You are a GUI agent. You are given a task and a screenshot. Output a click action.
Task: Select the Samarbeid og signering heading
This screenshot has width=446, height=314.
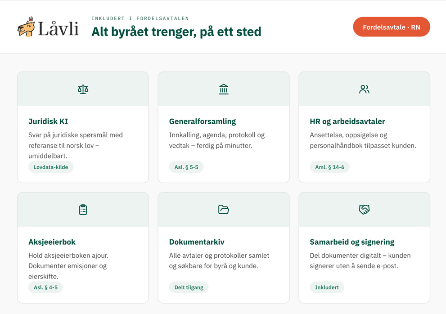coord(352,242)
